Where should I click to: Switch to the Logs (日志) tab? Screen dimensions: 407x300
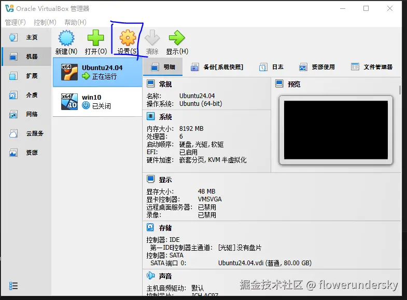click(271, 67)
